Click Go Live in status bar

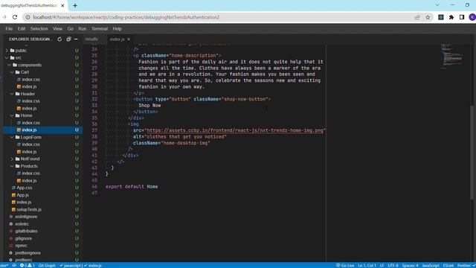[345, 265]
